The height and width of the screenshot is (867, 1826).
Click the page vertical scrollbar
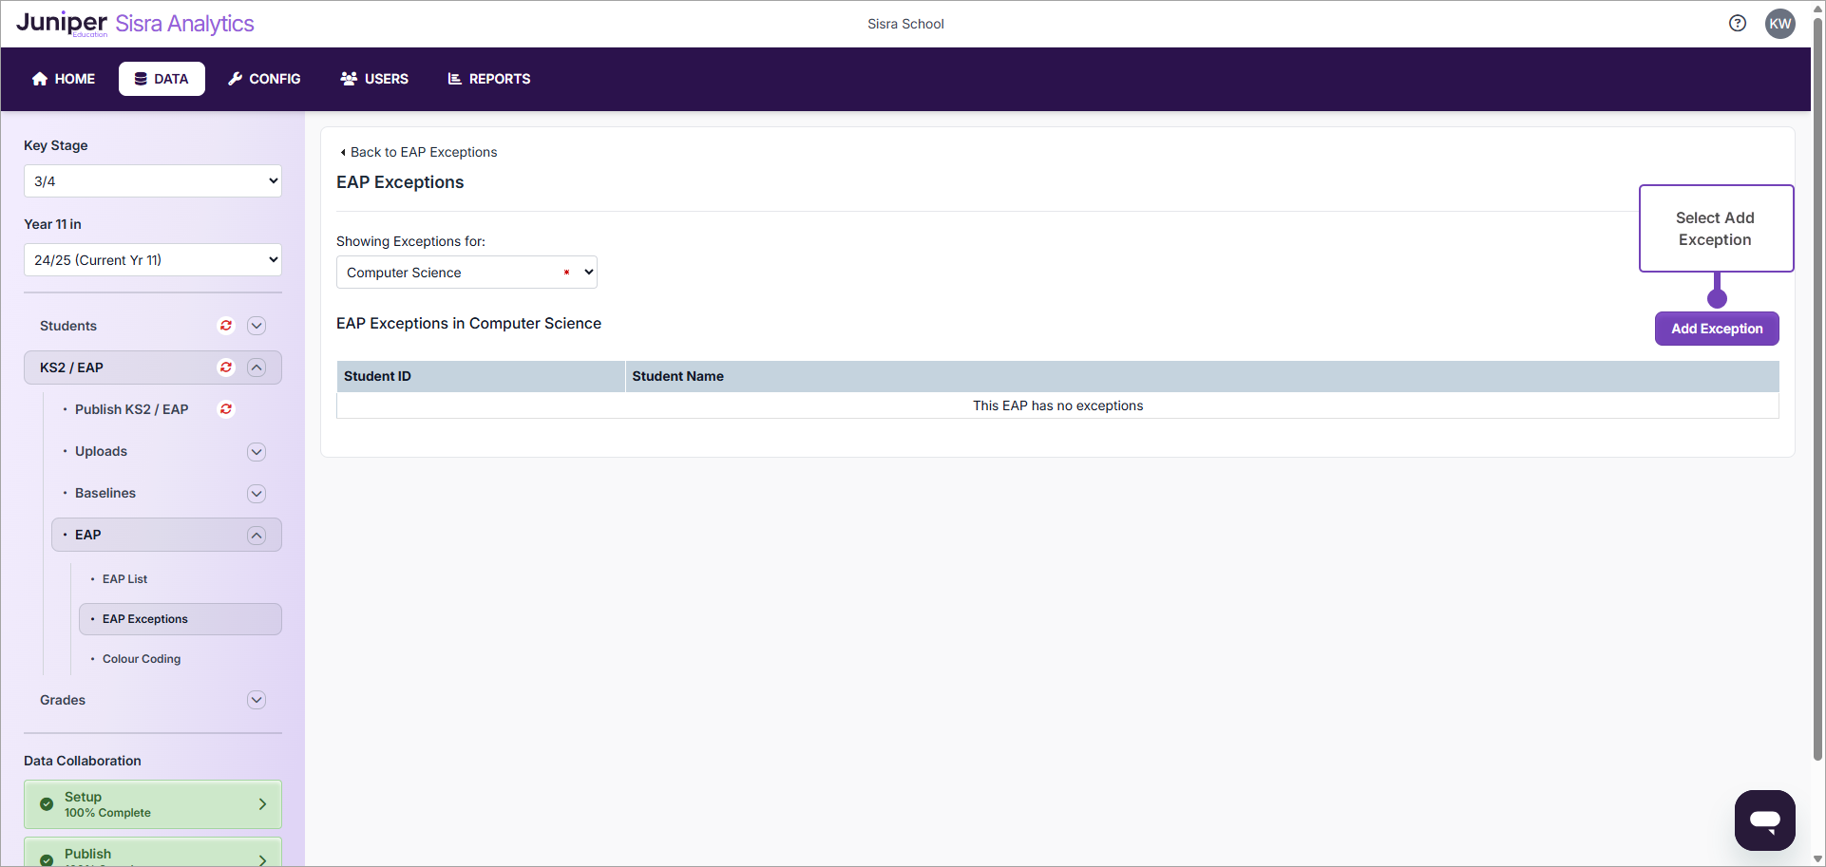[x=1817, y=380]
